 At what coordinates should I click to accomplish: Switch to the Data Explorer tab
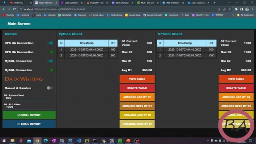pyautogui.click(x=71, y=3)
